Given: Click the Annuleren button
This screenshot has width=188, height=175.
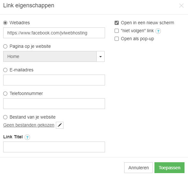Looking at the screenshot, I should click(x=139, y=168).
